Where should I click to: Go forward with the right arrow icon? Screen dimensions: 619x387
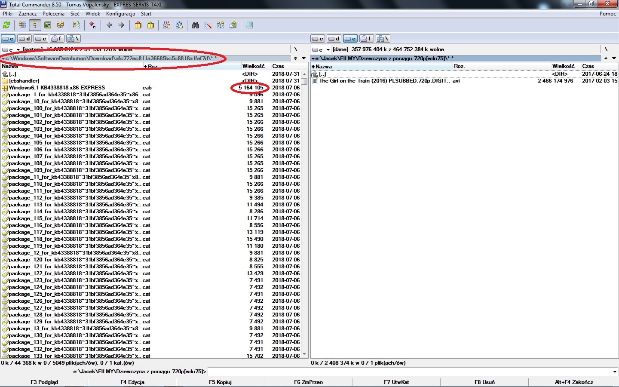122,25
